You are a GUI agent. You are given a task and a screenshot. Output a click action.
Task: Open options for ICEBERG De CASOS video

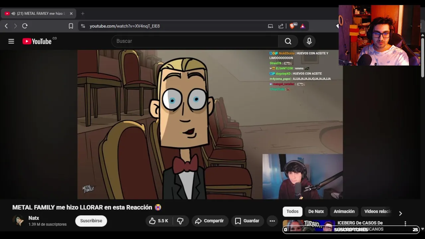(x=405, y=224)
